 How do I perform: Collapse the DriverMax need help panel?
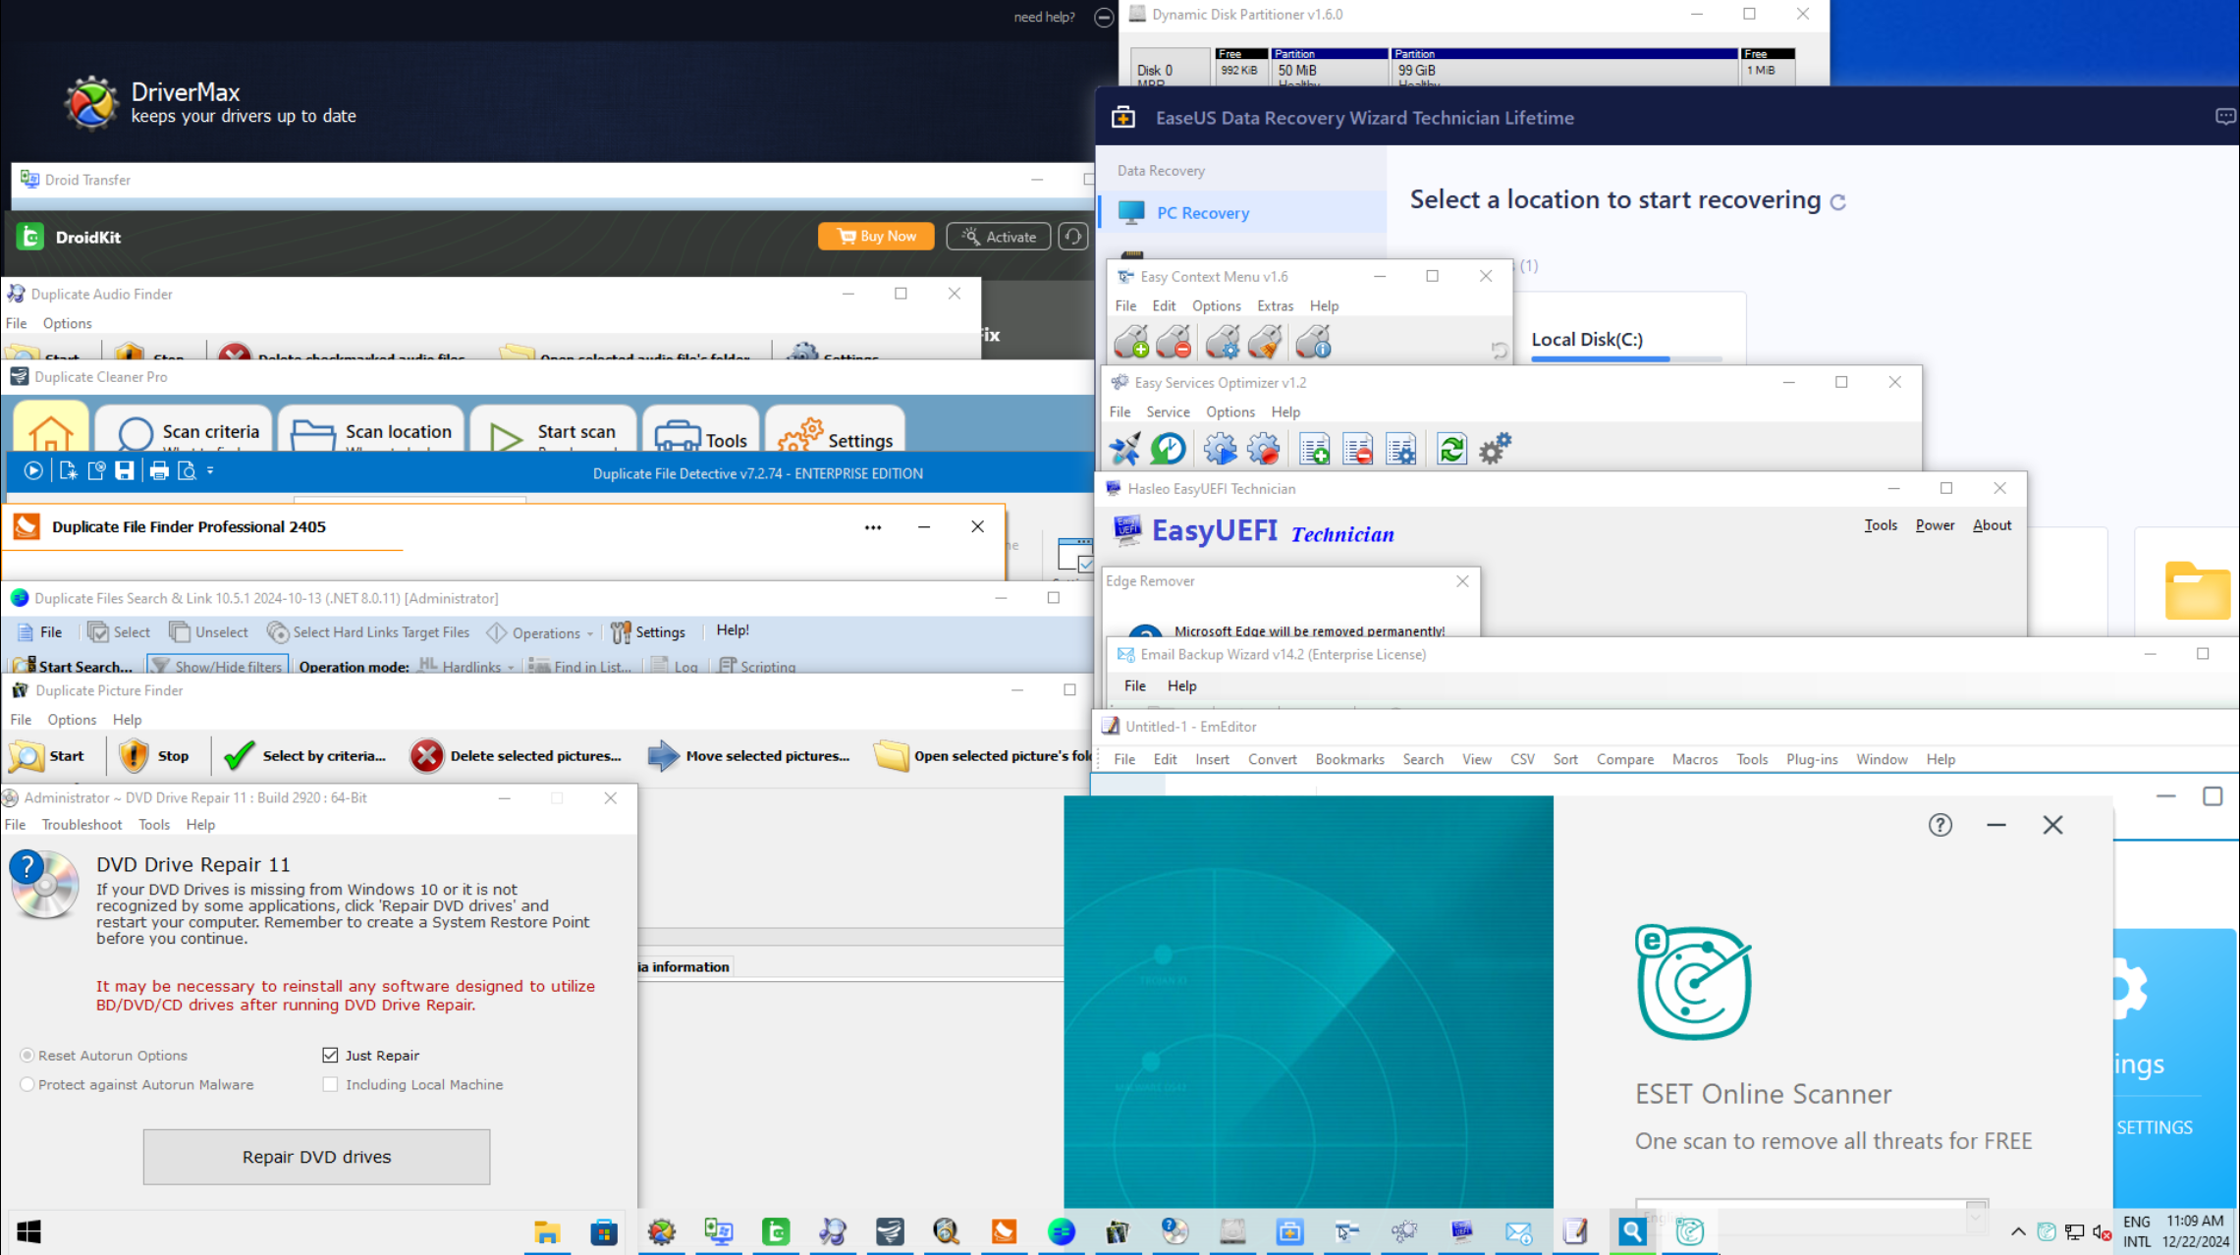(1104, 17)
